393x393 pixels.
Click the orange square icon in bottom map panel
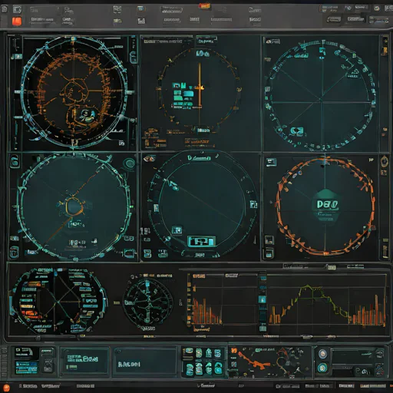click(234, 351)
